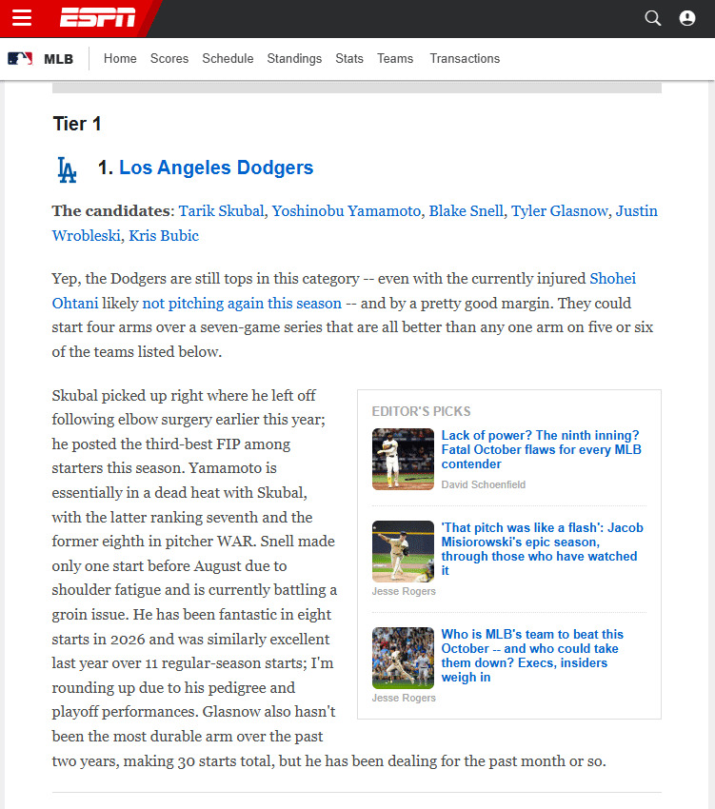The height and width of the screenshot is (809, 715).
Task: Open the hamburger menu icon
Action: pyautogui.click(x=22, y=17)
